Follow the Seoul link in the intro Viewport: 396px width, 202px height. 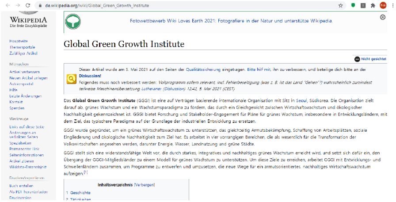(x=301, y=100)
